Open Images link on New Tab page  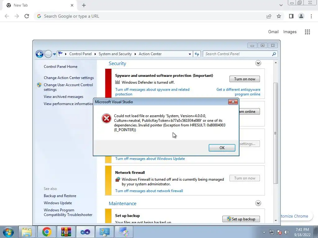click(x=290, y=32)
